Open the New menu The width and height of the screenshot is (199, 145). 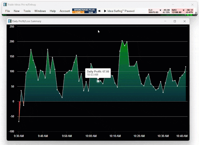tap(17, 11)
